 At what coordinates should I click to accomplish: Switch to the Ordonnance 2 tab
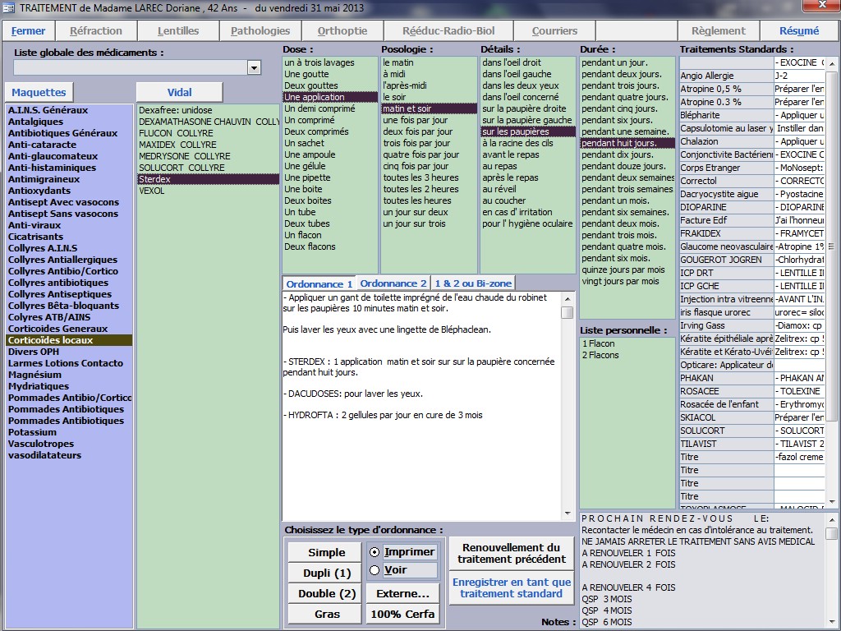coord(393,283)
